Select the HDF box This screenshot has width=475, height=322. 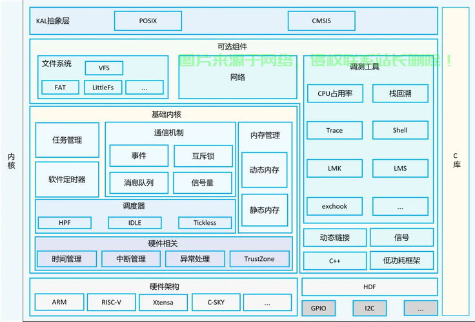(x=370, y=287)
